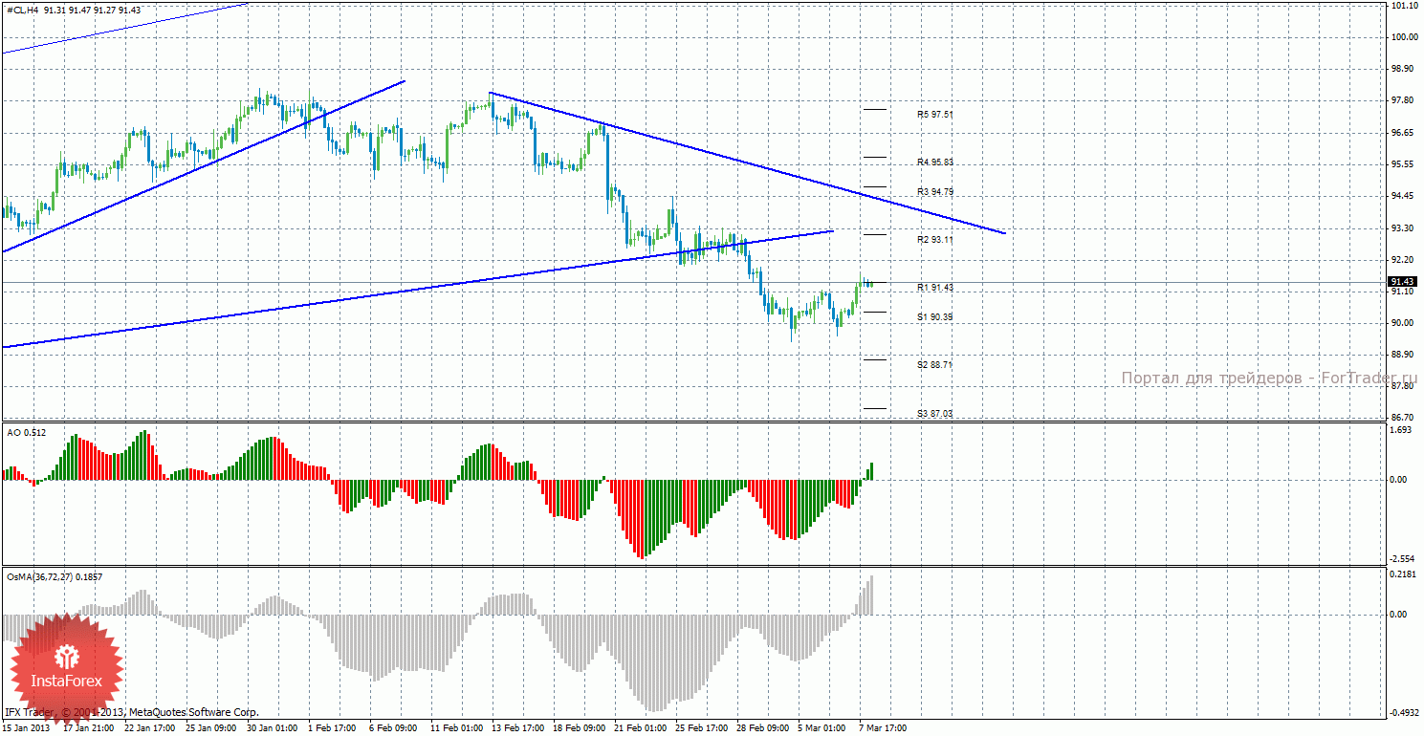Click the 0.2181 value on the OsMA scale

pos(1404,574)
